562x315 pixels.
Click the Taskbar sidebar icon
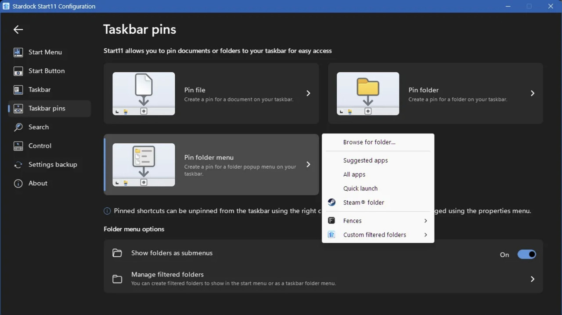click(x=18, y=90)
